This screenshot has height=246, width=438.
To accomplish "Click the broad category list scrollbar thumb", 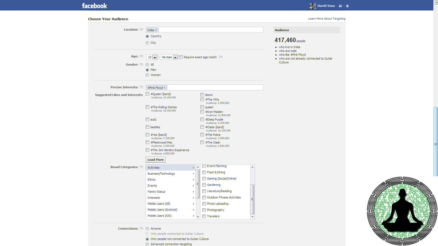I will point(198,184).
